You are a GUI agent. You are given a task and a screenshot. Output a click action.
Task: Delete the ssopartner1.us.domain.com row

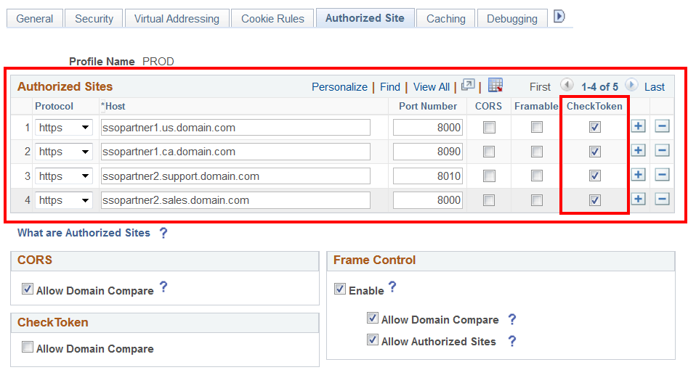click(x=662, y=126)
